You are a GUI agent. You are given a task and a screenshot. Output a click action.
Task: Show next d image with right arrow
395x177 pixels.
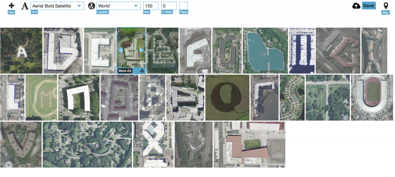click(x=142, y=50)
